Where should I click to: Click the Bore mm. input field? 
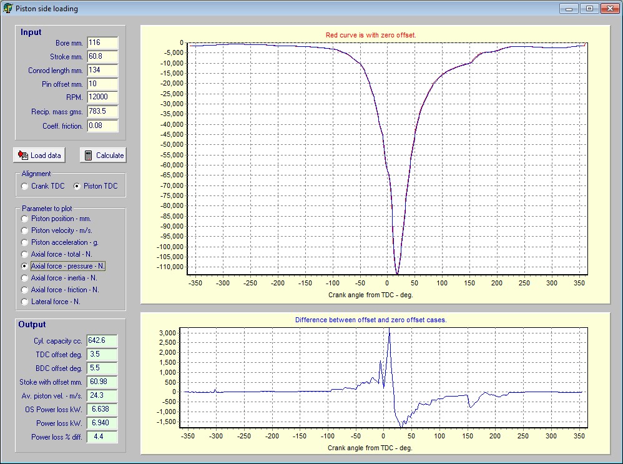pos(102,43)
